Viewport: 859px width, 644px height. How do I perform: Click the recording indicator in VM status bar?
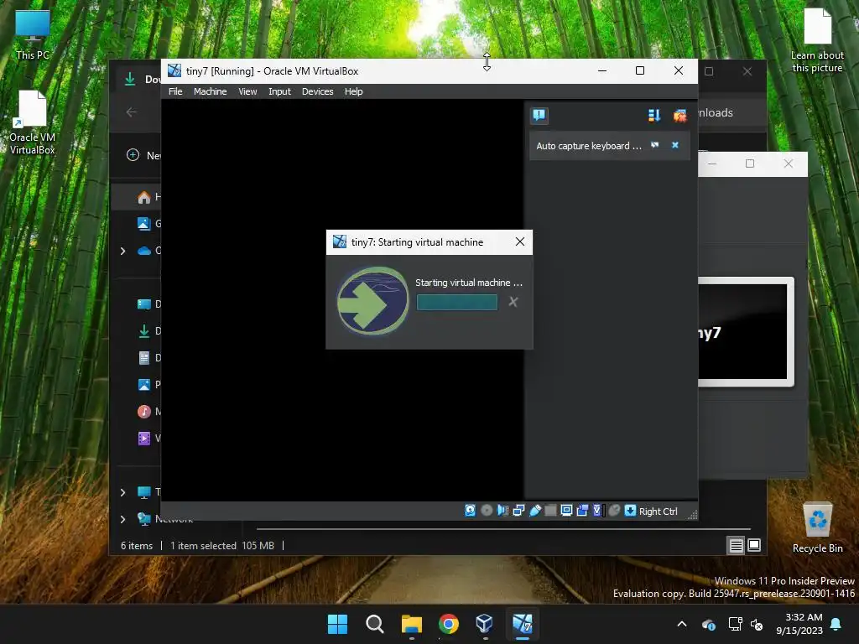coord(582,511)
